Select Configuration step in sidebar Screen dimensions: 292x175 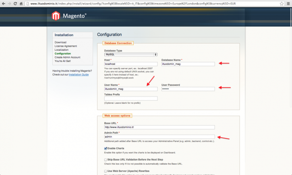pyautogui.click(x=63, y=54)
